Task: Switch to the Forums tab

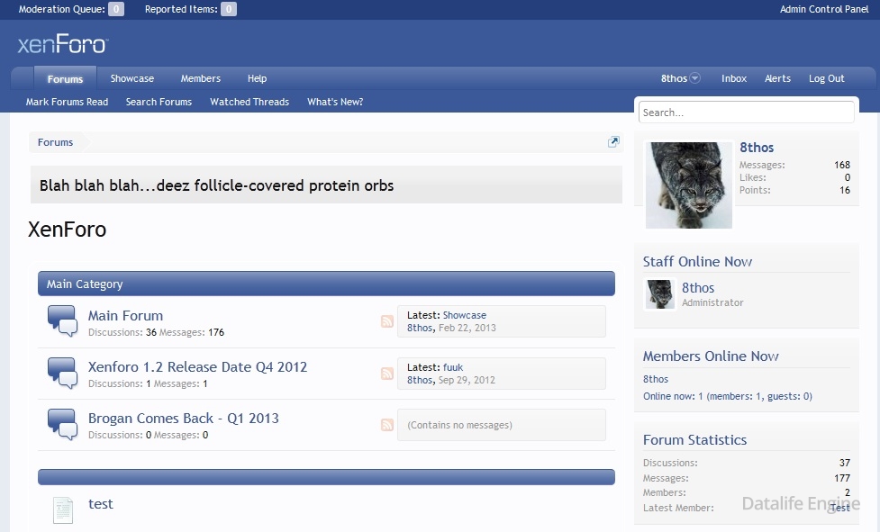Action: 65,78
